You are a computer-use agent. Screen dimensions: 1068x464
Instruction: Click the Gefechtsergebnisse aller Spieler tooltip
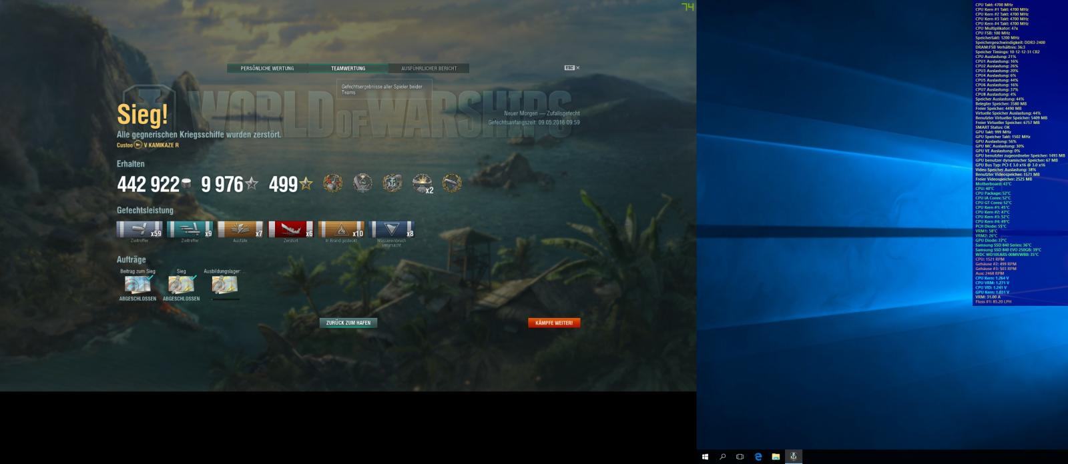click(384, 89)
